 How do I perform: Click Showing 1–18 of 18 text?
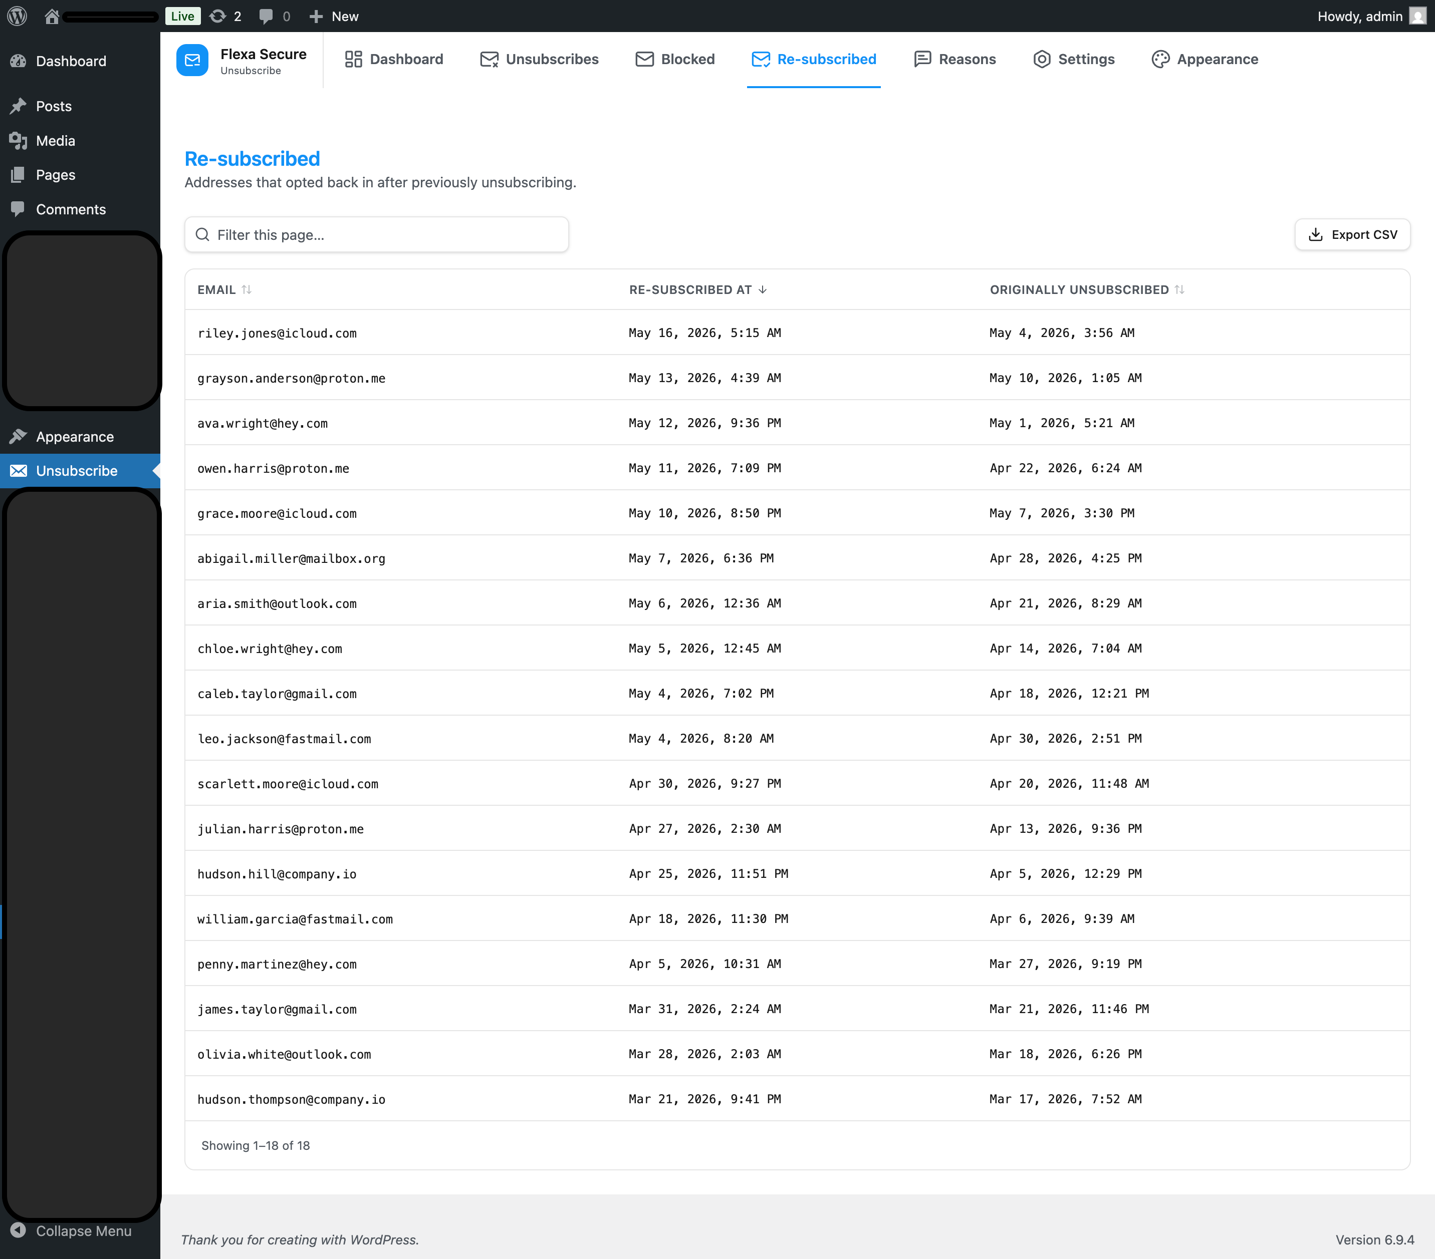point(256,1145)
